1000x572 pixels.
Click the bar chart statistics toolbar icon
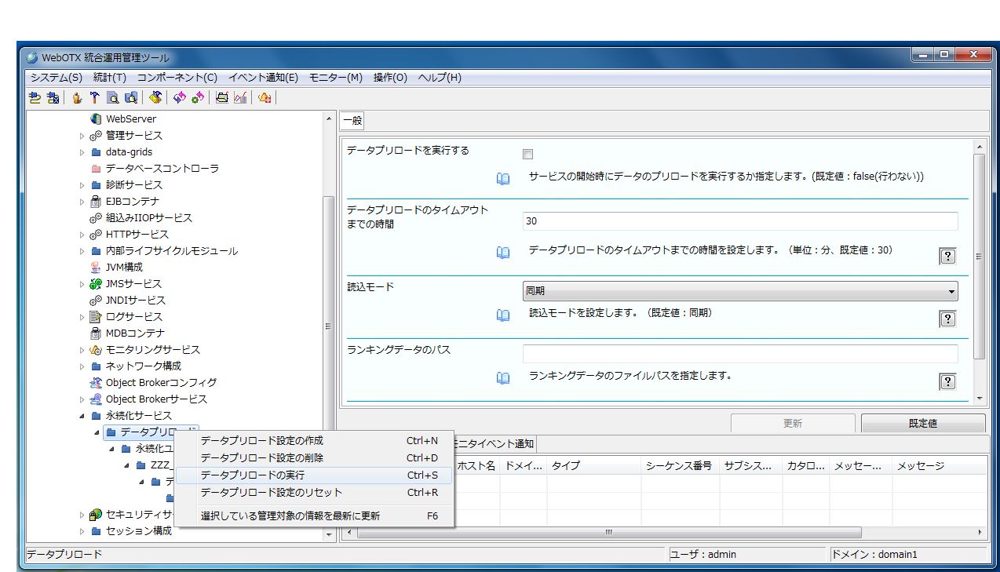coord(240,98)
